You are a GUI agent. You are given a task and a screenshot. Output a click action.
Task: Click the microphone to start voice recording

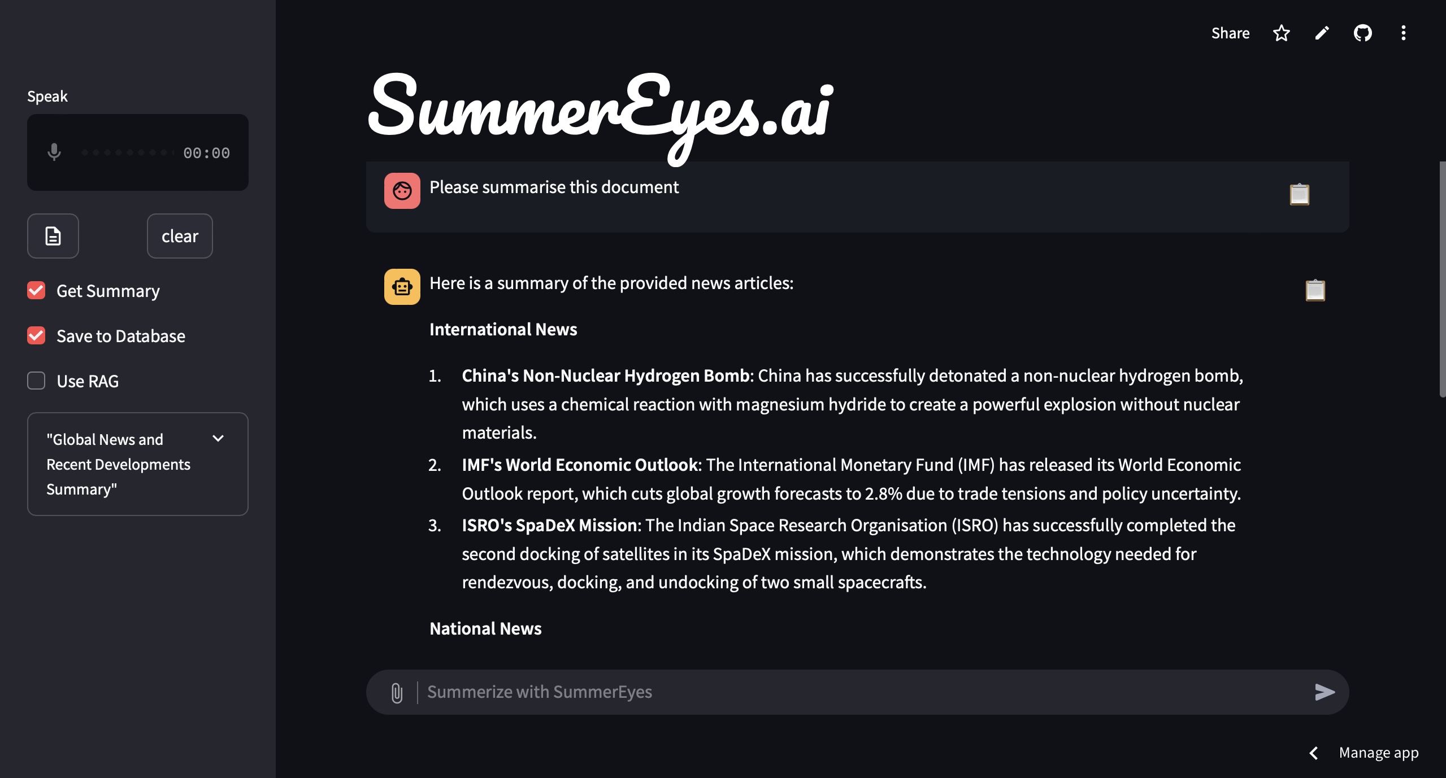coord(54,152)
